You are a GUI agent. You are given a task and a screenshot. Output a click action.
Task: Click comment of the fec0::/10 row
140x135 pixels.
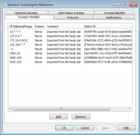64,62
